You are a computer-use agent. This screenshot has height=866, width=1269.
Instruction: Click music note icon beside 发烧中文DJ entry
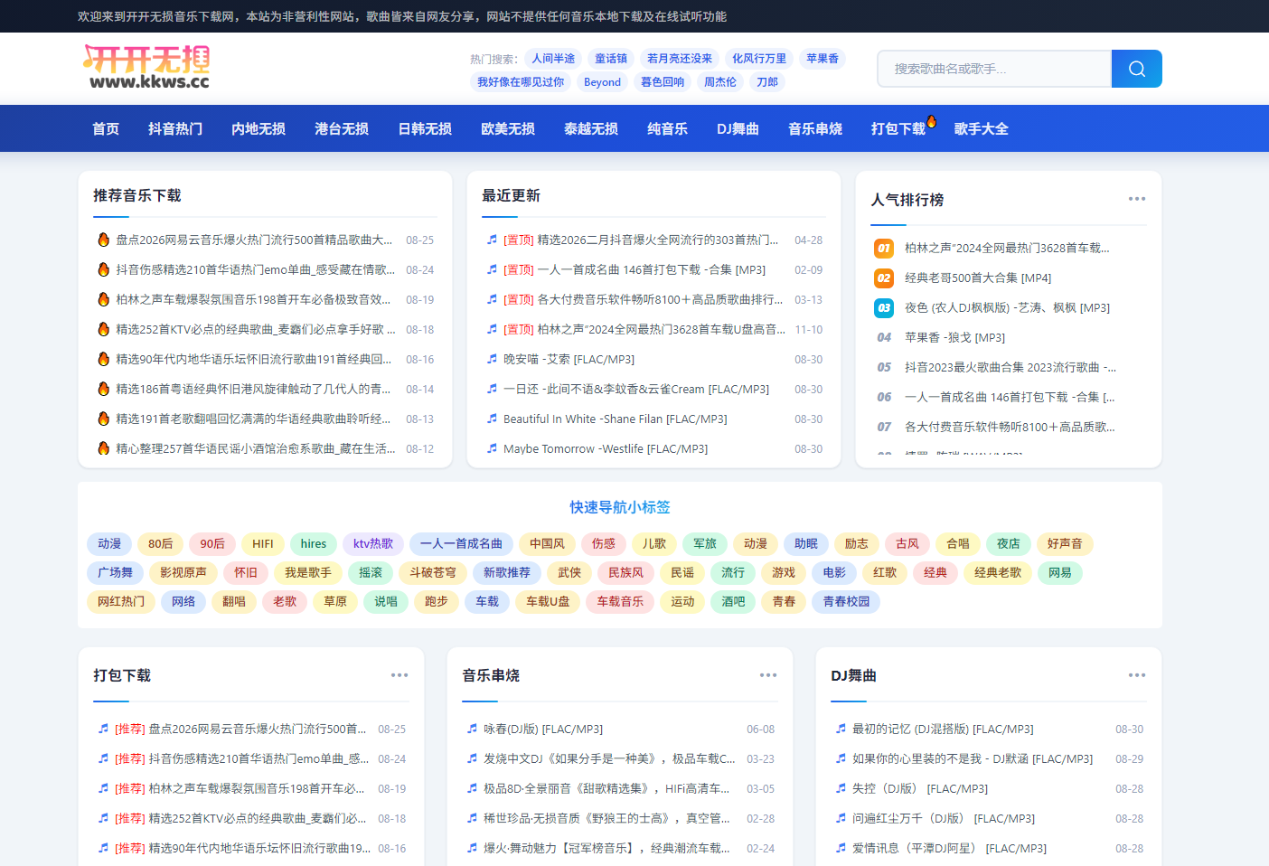[472, 758]
